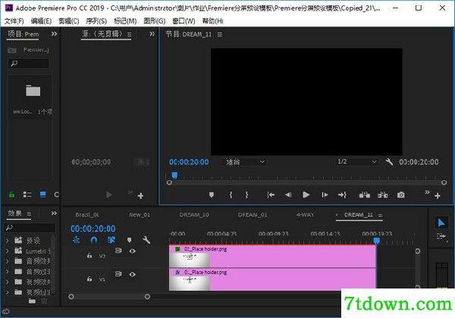Screen dimensions: 455x318
Task: Step forward one frame in Program monitor
Action: (x=325, y=195)
